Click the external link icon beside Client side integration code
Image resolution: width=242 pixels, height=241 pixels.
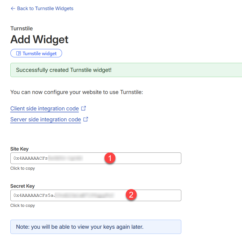click(x=84, y=108)
